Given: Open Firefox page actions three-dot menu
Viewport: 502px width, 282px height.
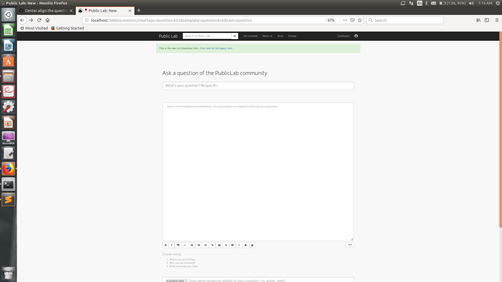Looking at the screenshot, I should (x=345, y=20).
